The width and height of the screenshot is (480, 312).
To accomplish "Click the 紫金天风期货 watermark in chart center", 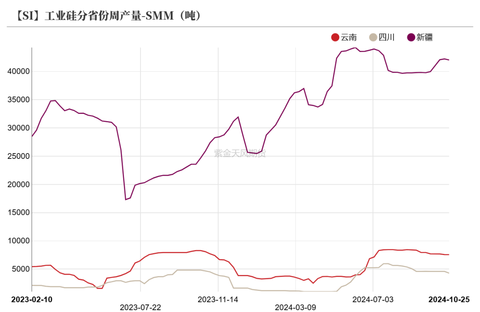I will tap(240, 154).
